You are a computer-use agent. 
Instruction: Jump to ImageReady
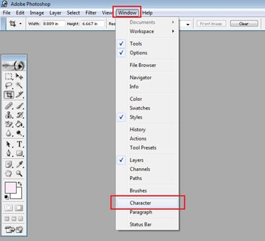(14, 230)
